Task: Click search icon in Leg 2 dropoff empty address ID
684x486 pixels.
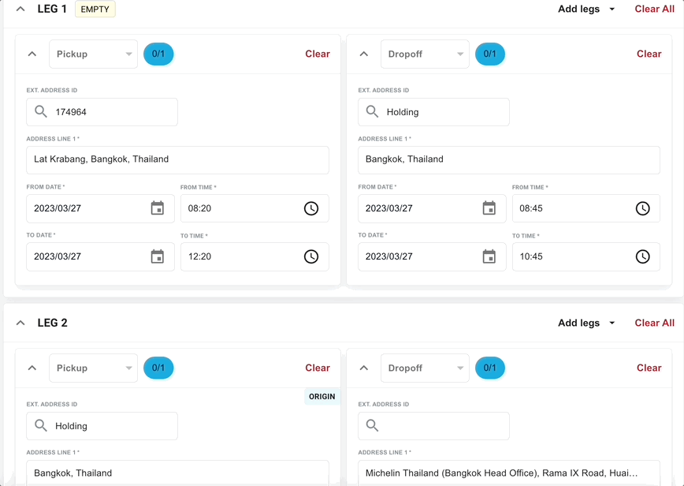Action: click(x=372, y=426)
